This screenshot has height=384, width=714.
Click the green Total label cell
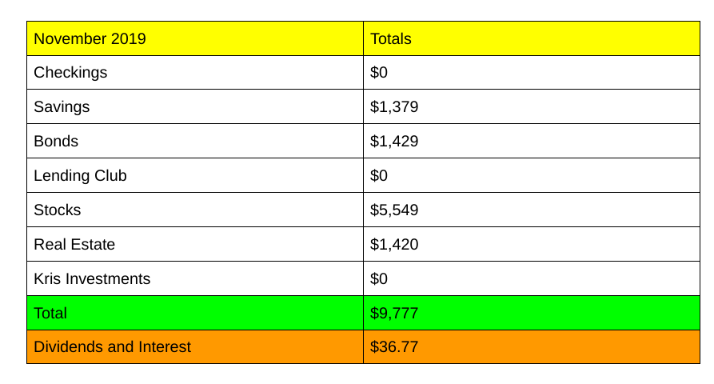[x=50, y=314]
